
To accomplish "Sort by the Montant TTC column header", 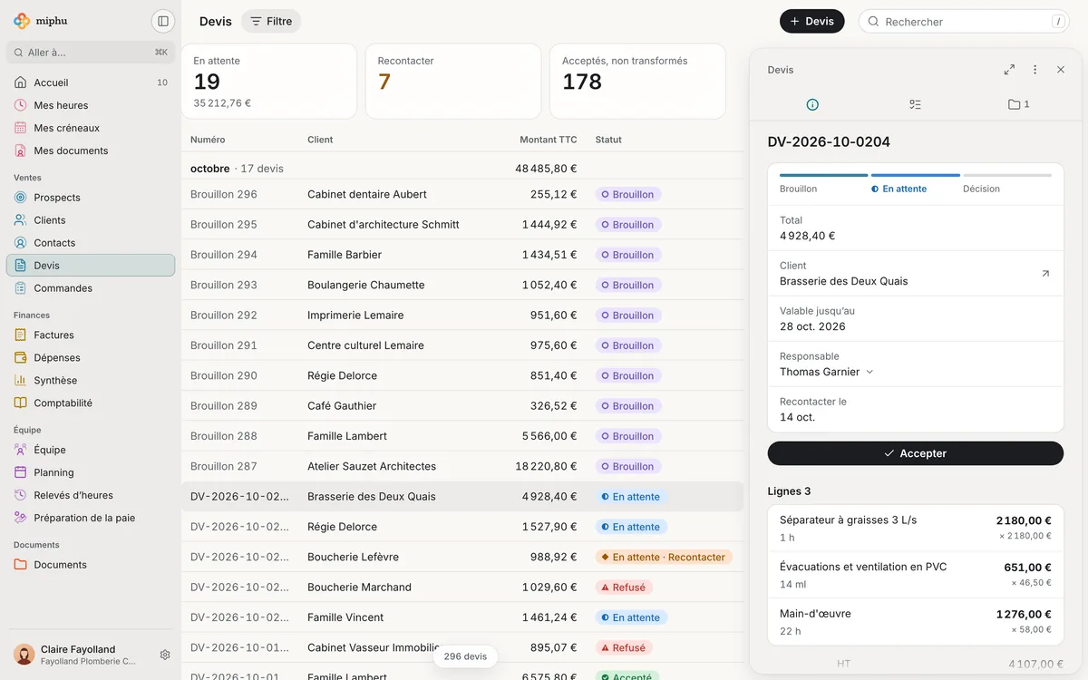I will (549, 140).
